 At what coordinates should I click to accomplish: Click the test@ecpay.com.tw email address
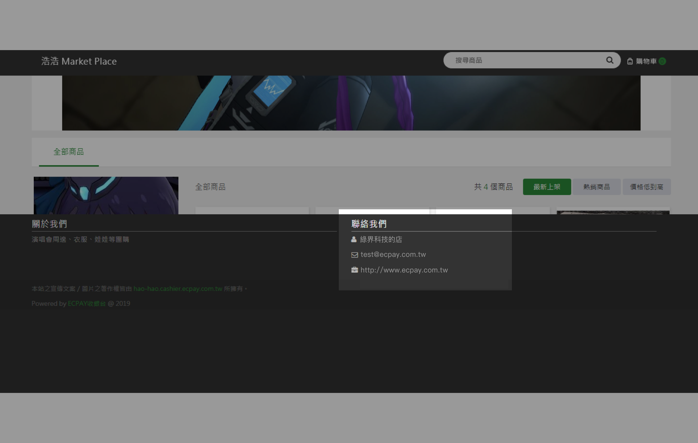click(x=393, y=255)
